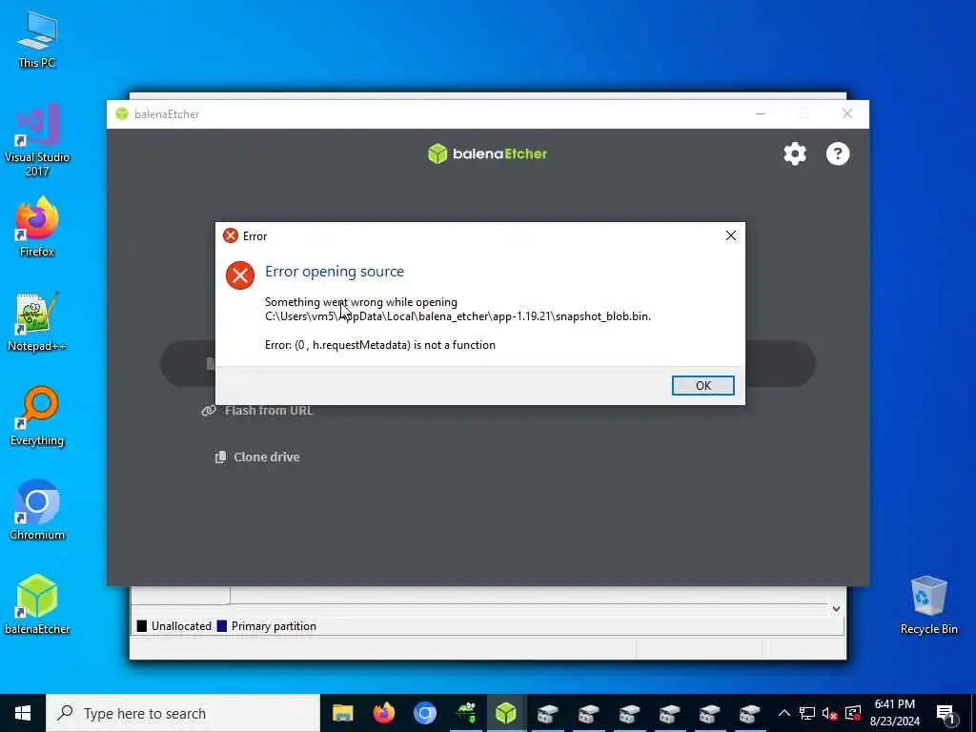Select the Notepad++ desktop shortcut
This screenshot has height=732, width=976.
(x=37, y=322)
